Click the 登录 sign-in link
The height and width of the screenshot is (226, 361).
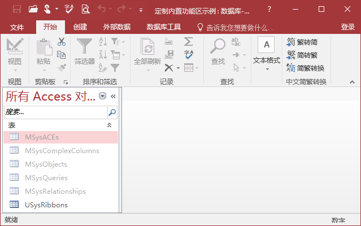coord(347,27)
